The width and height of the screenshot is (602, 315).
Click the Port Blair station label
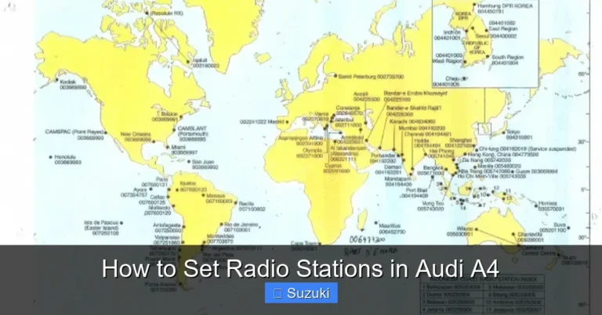click(415, 193)
